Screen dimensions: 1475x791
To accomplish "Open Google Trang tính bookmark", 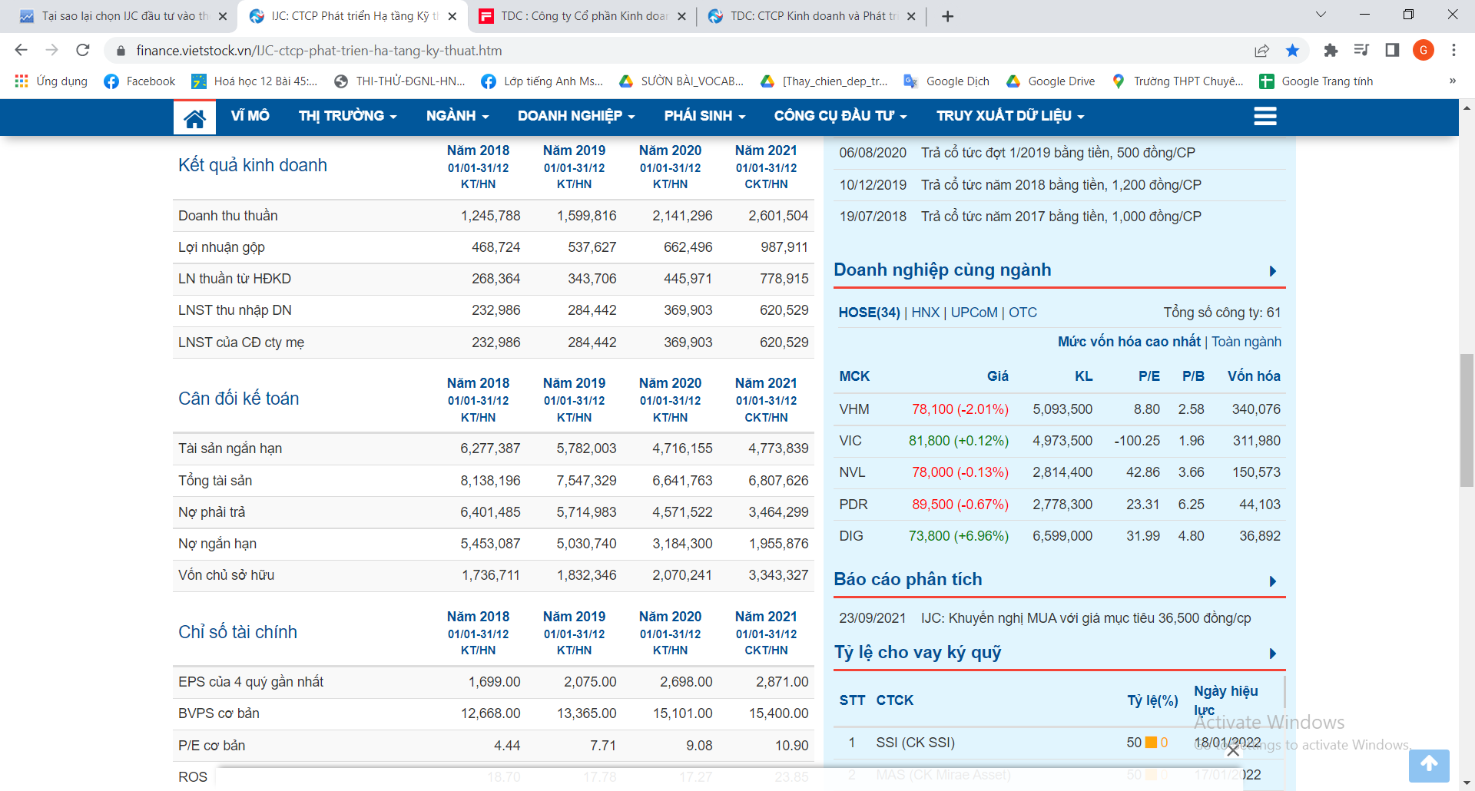I will click(x=1316, y=81).
